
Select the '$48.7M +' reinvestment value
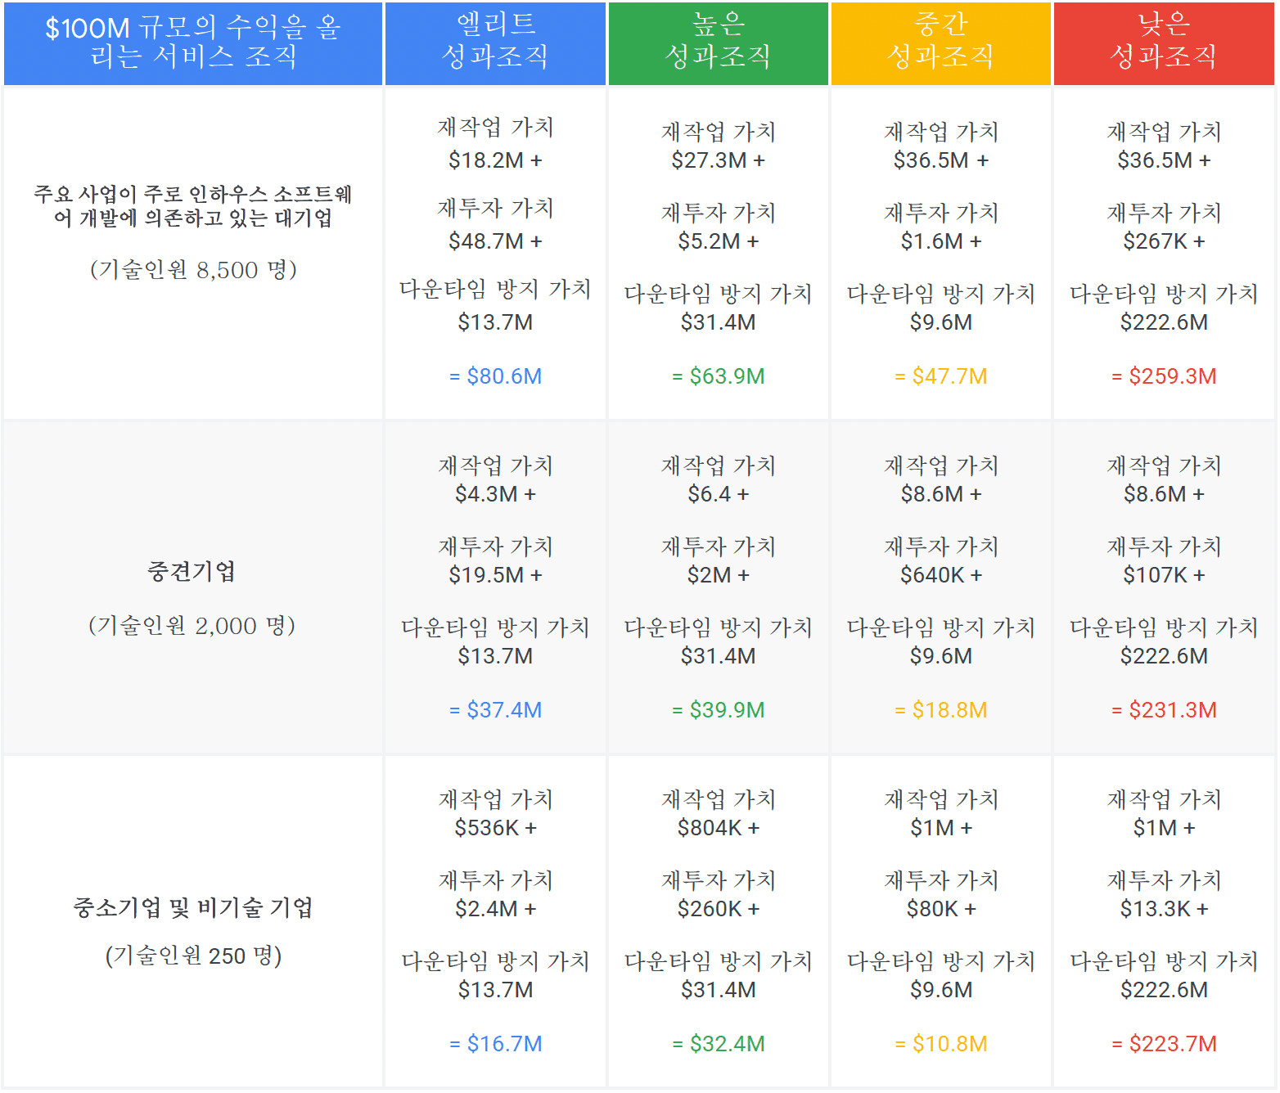click(x=495, y=241)
